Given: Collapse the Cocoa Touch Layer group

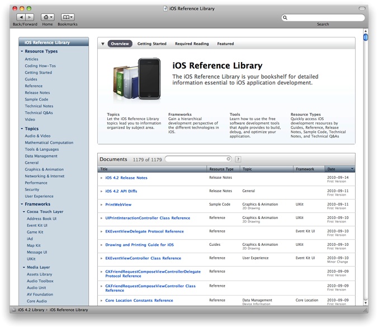Looking at the screenshot, I should pyautogui.click(x=24, y=212).
